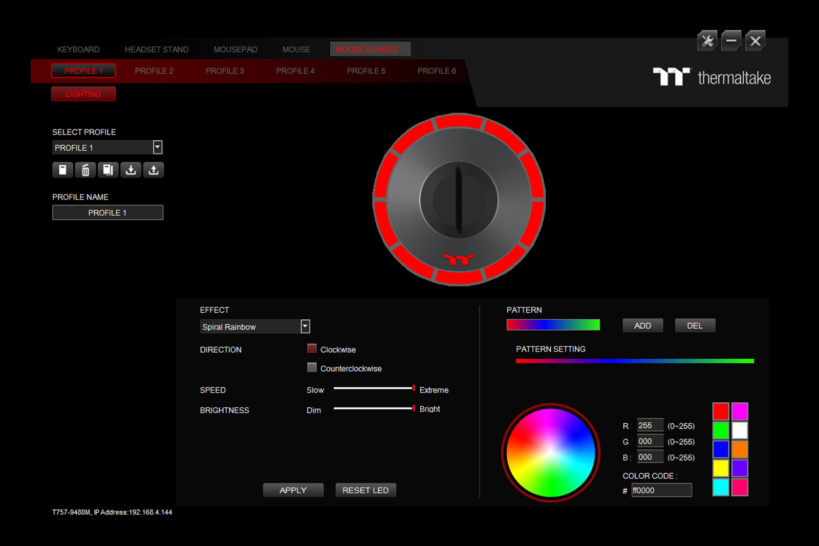Click the Reset LED button
This screenshot has height=546, width=819.
[365, 490]
